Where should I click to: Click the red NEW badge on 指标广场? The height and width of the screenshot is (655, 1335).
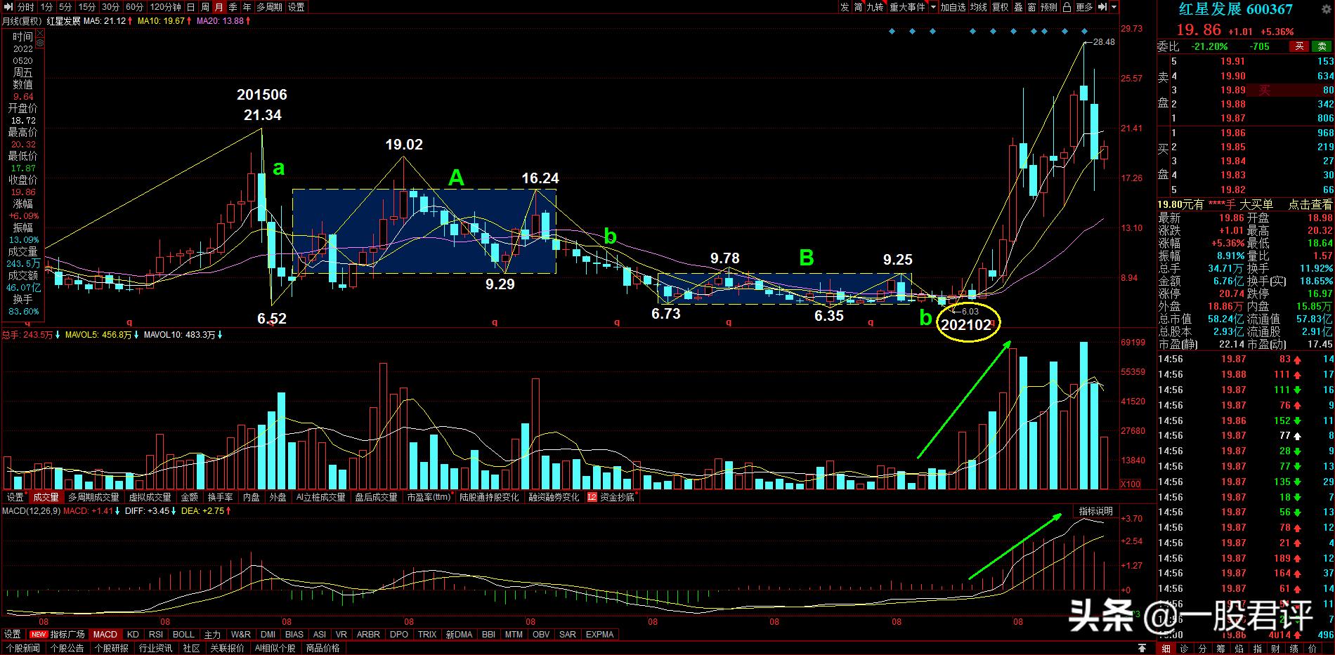39,634
